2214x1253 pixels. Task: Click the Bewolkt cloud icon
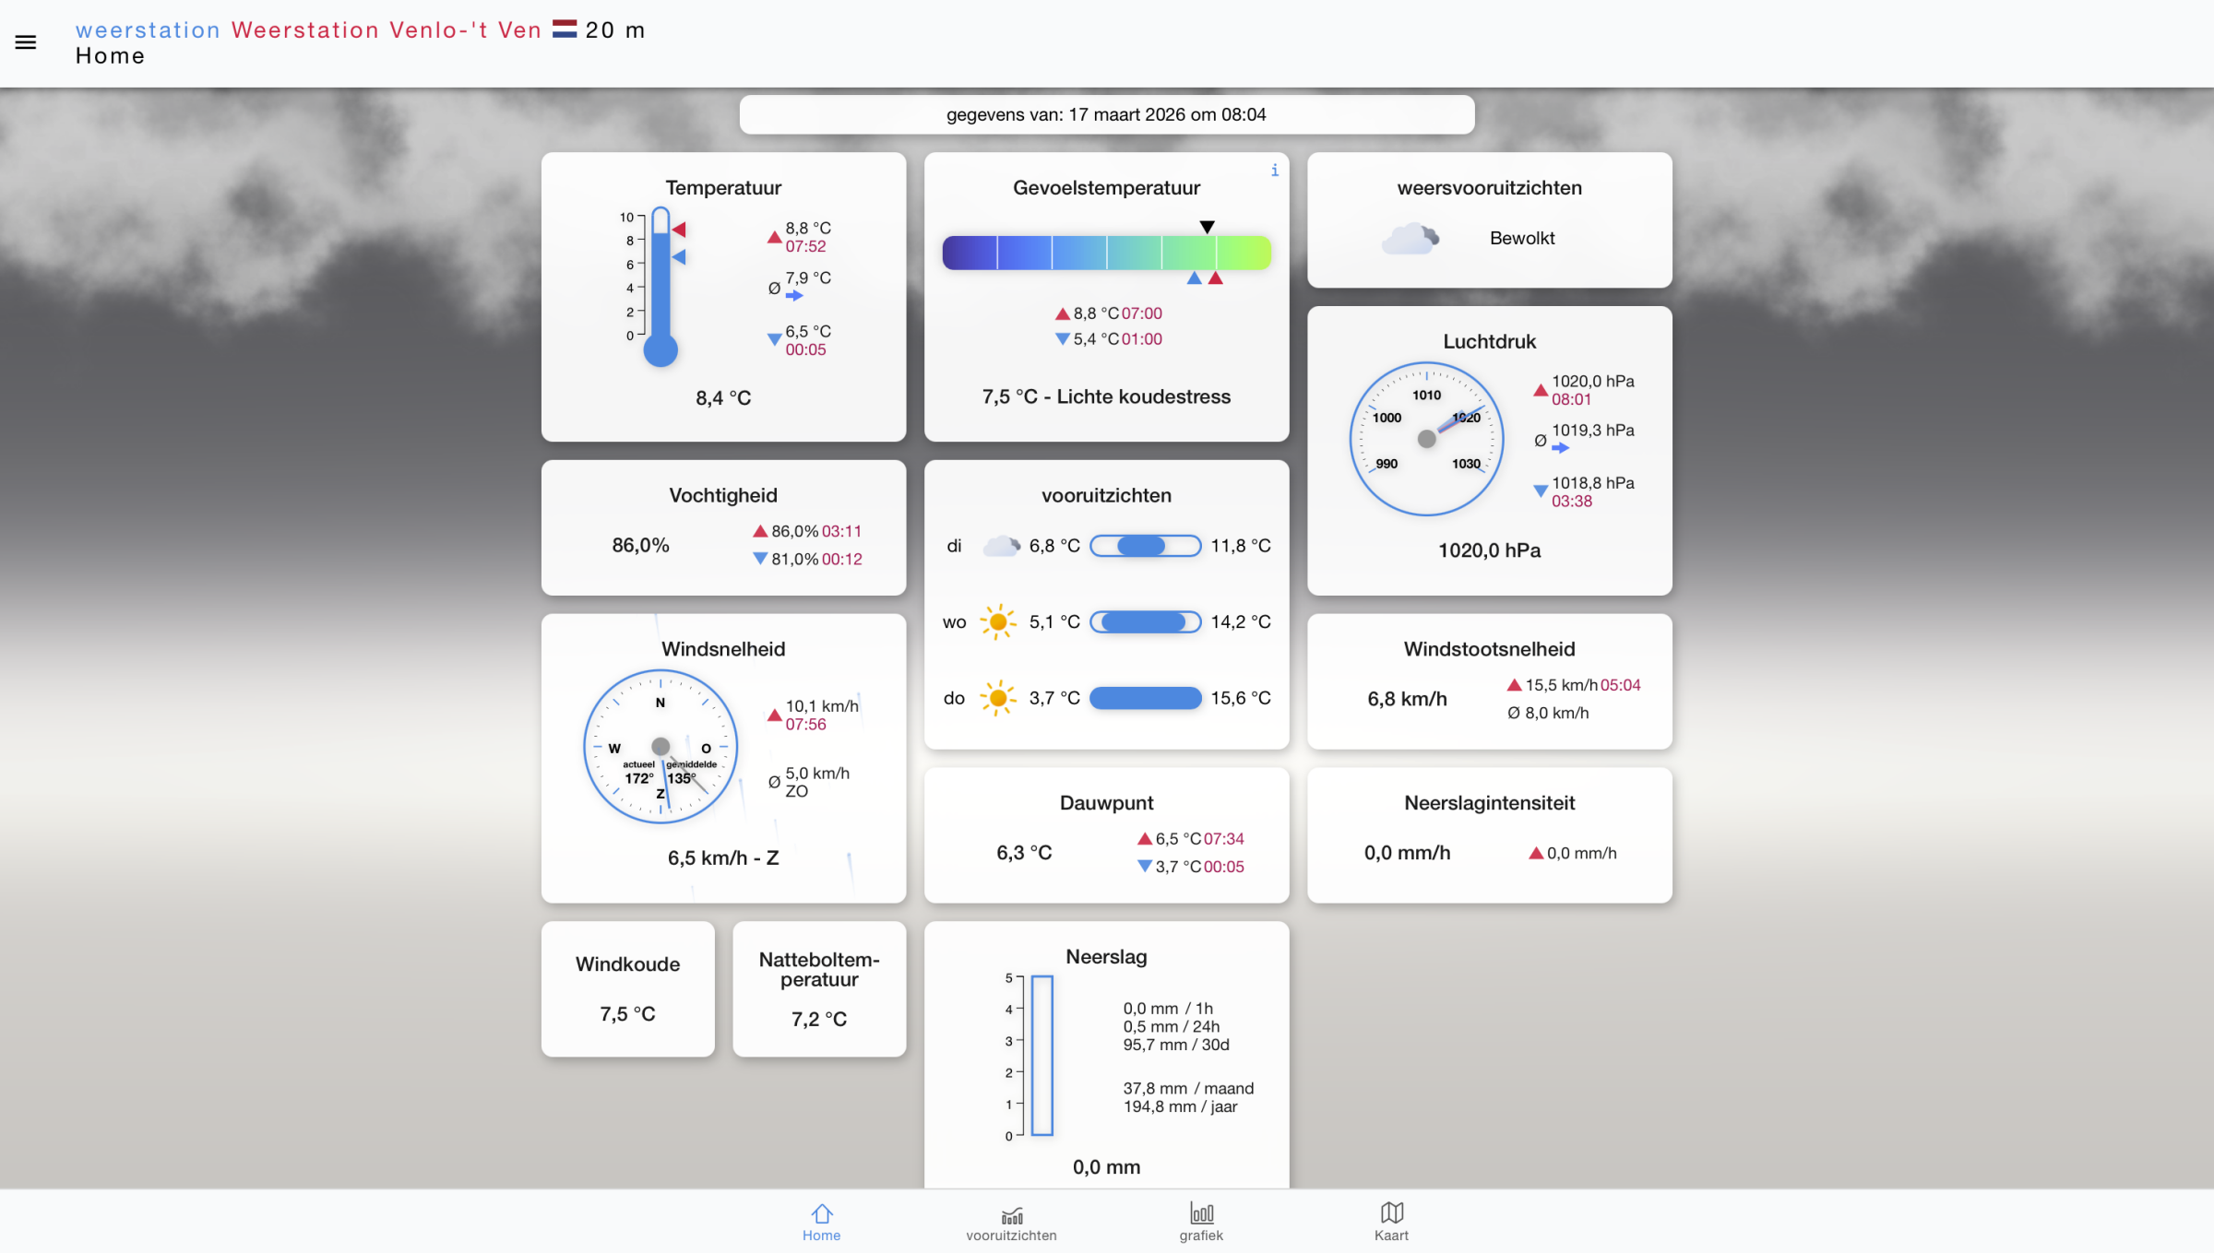pyautogui.click(x=1410, y=238)
